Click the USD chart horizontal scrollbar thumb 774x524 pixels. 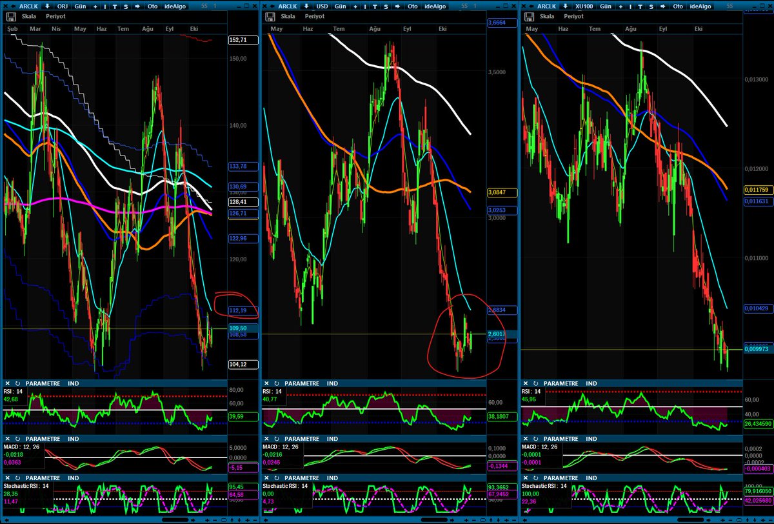pyautogui.click(x=435, y=519)
